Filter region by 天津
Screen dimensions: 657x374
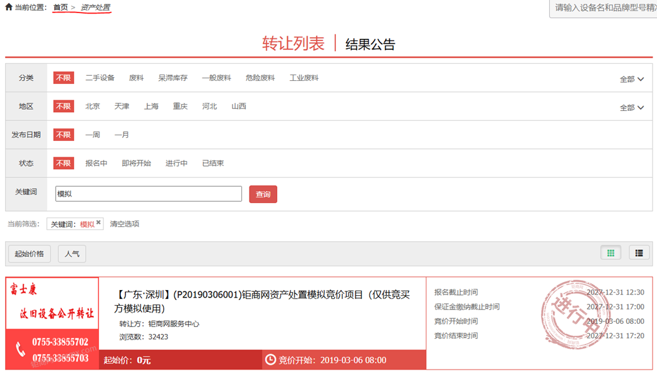pos(122,106)
